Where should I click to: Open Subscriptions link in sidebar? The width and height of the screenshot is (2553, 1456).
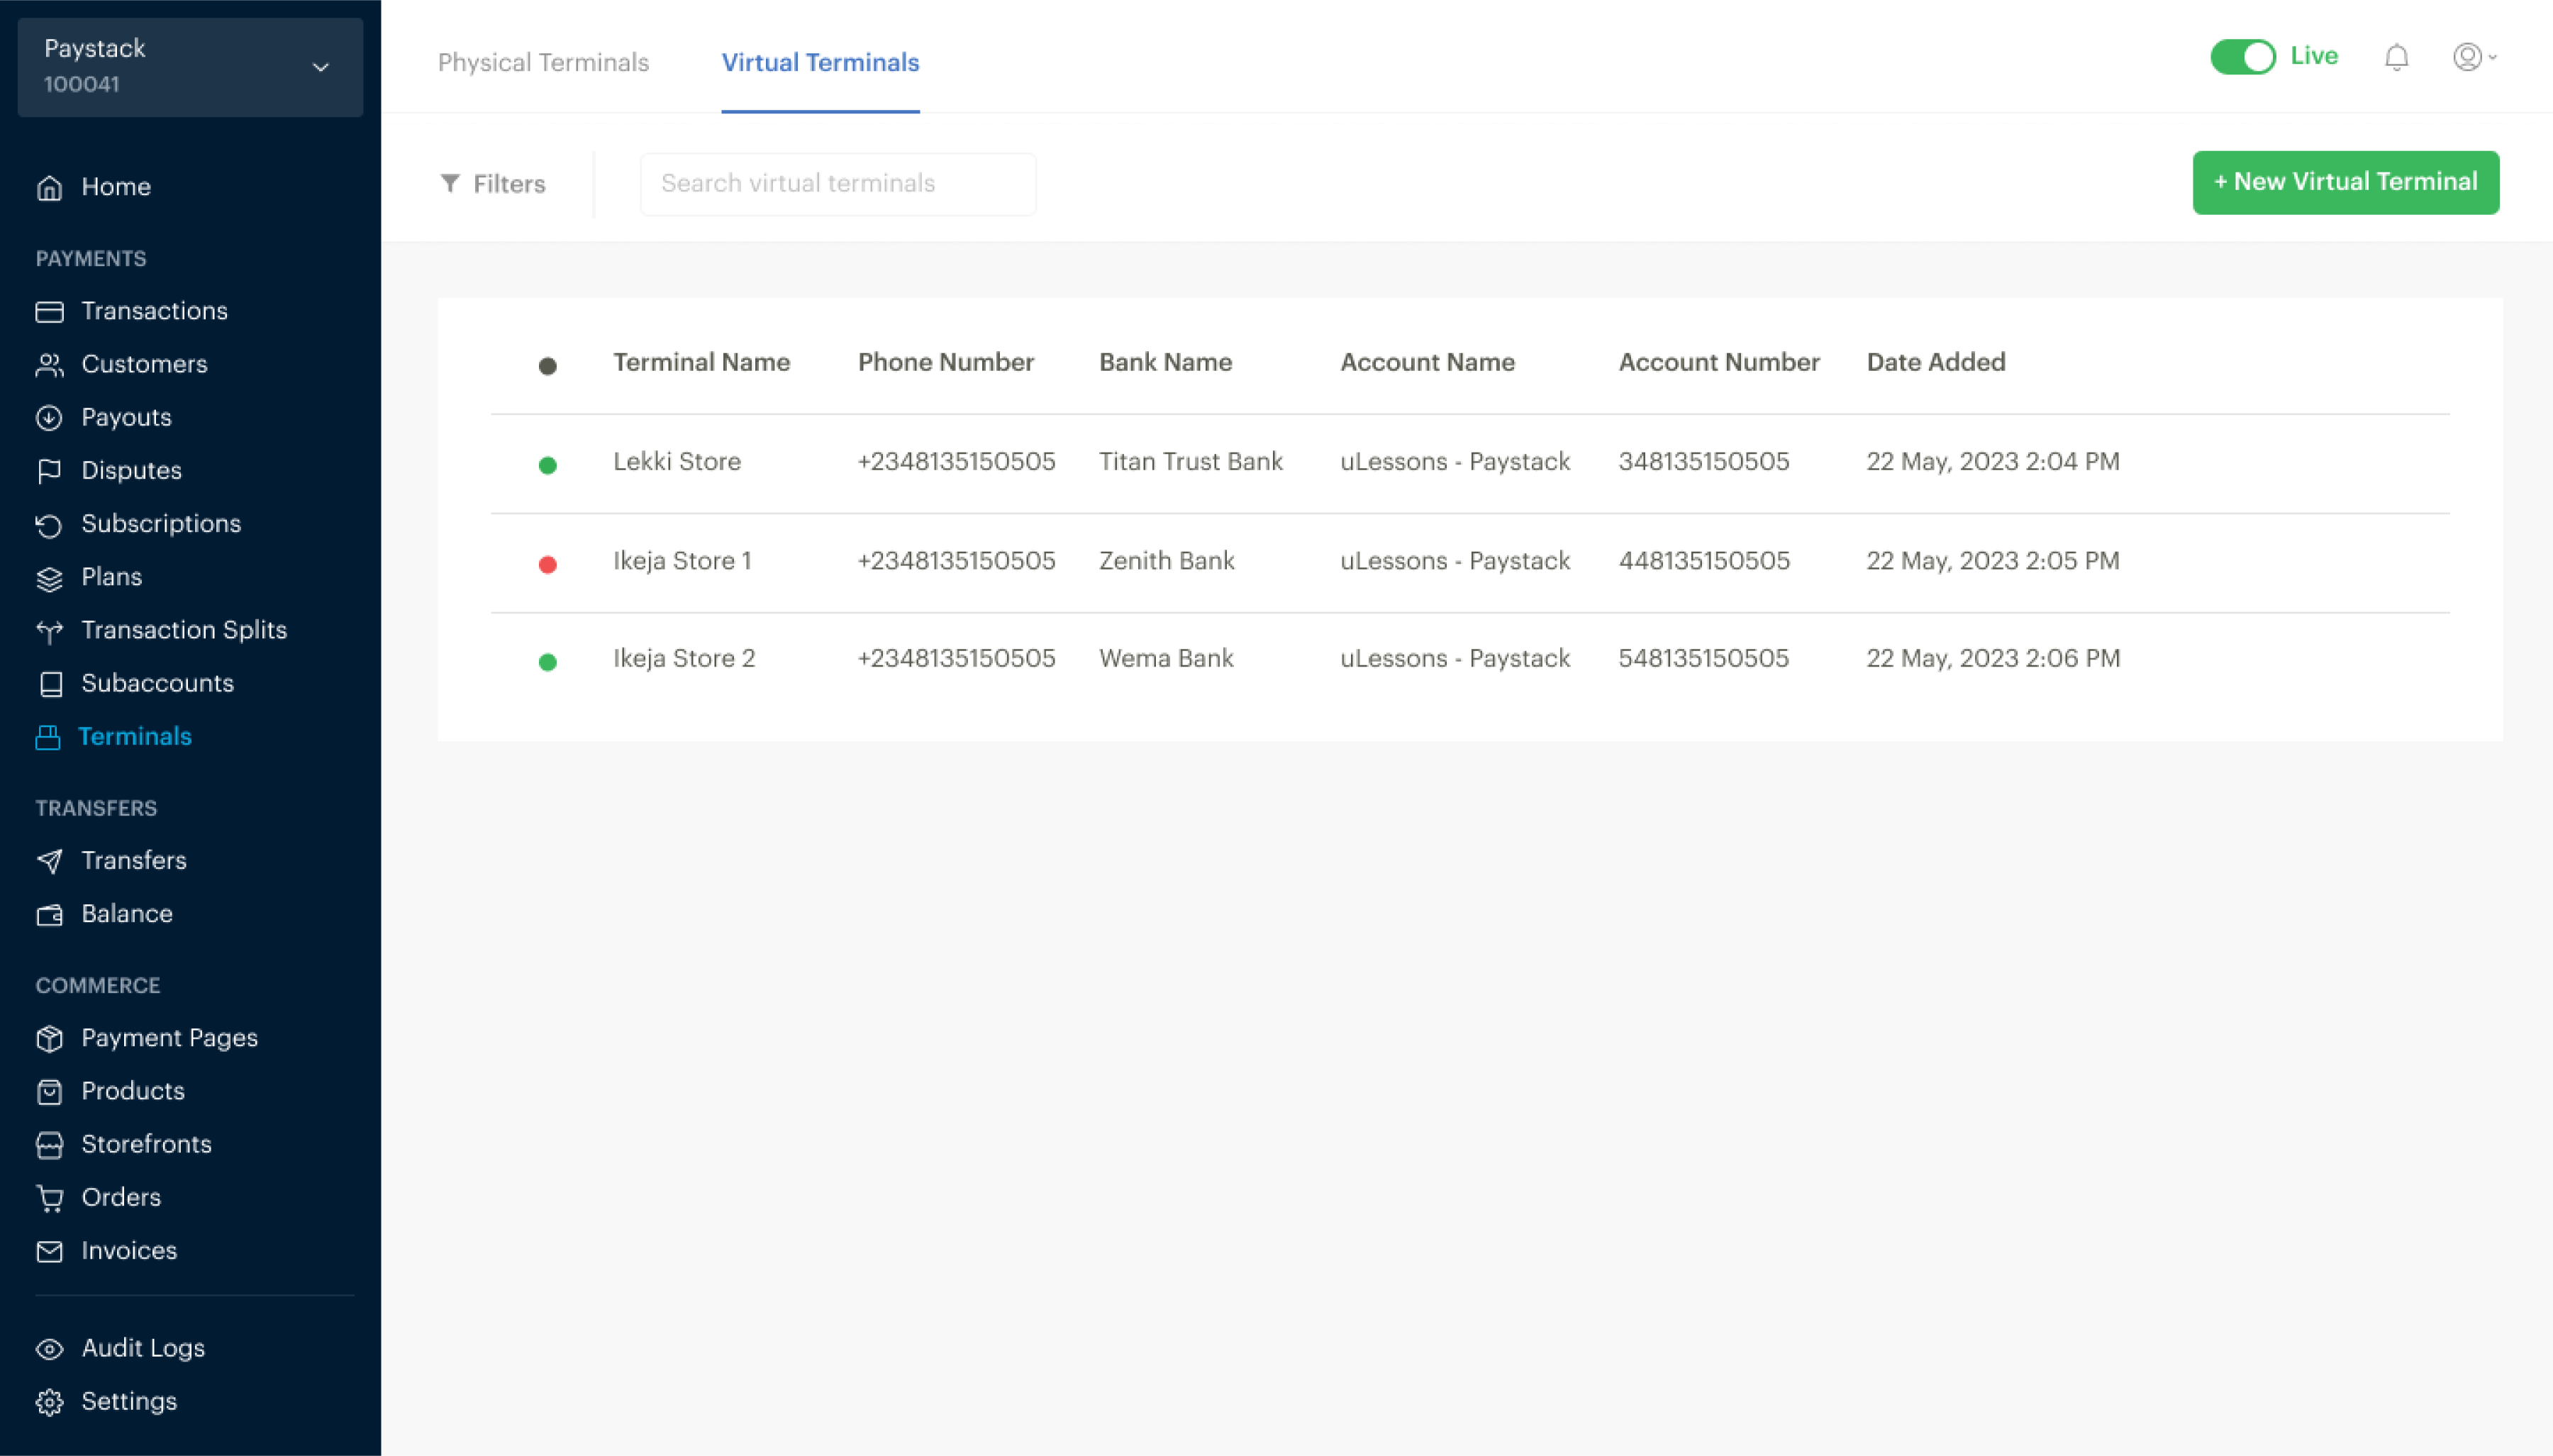(161, 523)
